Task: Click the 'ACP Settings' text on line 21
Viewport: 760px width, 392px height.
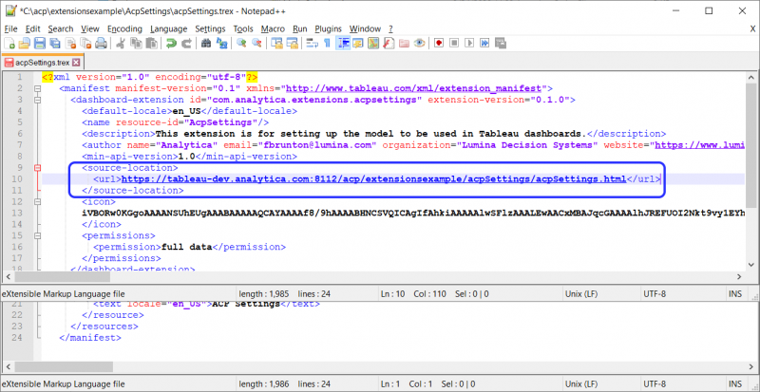Action: [246, 305]
